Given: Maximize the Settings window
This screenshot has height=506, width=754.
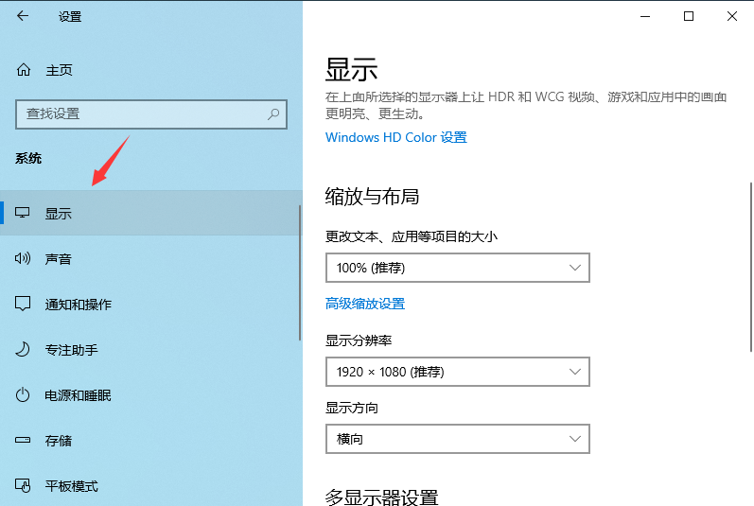Looking at the screenshot, I should (689, 16).
